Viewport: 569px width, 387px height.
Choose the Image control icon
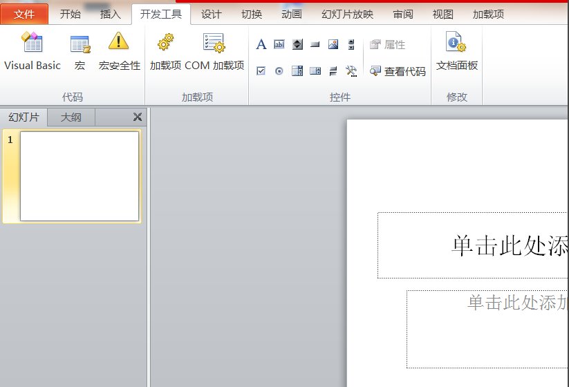[333, 45]
